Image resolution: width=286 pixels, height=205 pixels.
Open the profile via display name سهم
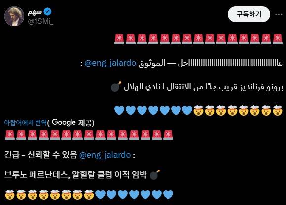(35, 12)
